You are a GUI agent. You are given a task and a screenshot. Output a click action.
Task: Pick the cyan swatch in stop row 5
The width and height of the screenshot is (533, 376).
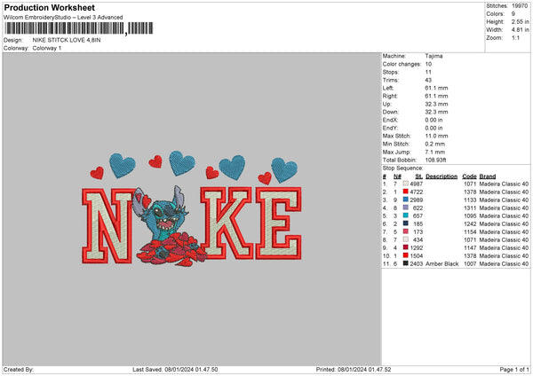[x=406, y=215]
